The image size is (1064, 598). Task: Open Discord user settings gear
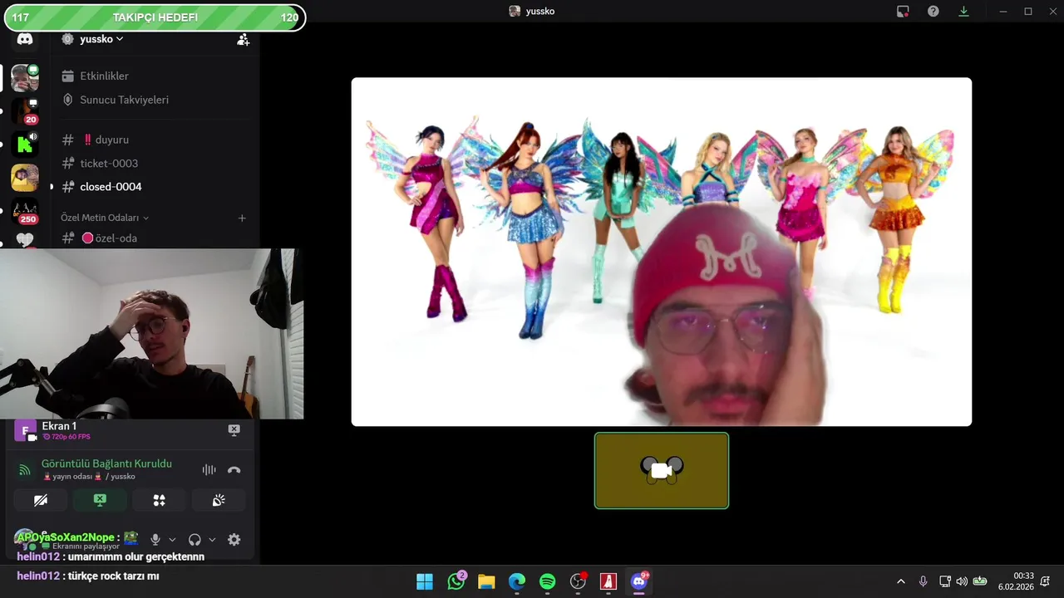point(234,540)
